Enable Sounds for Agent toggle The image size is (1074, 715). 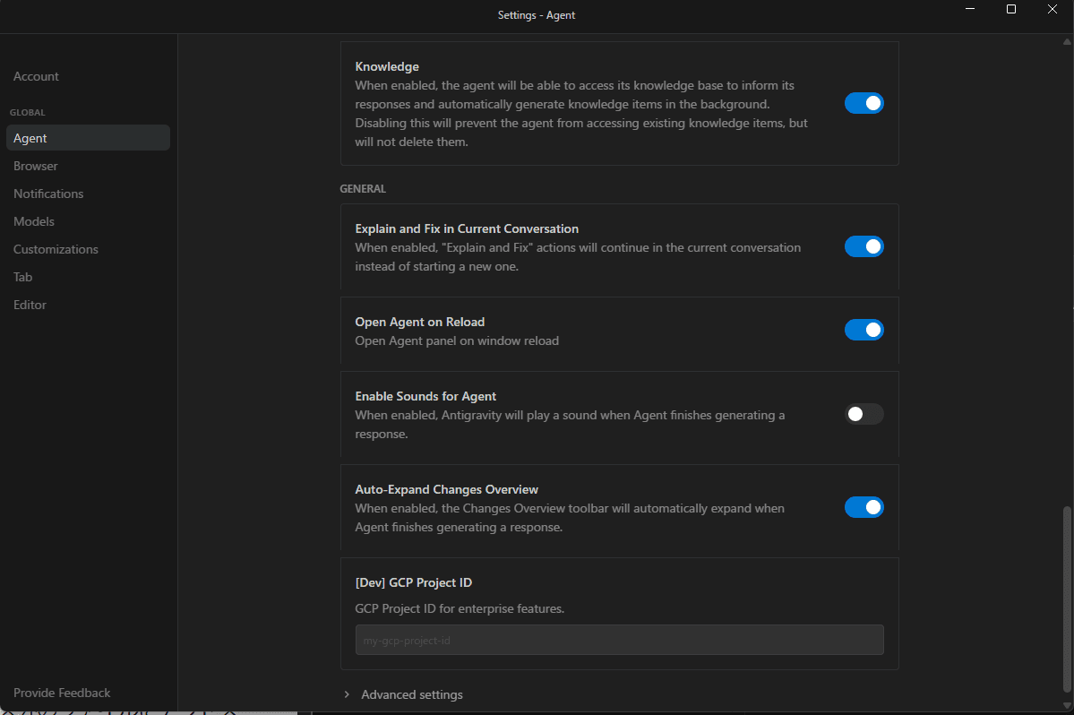pyautogui.click(x=863, y=414)
